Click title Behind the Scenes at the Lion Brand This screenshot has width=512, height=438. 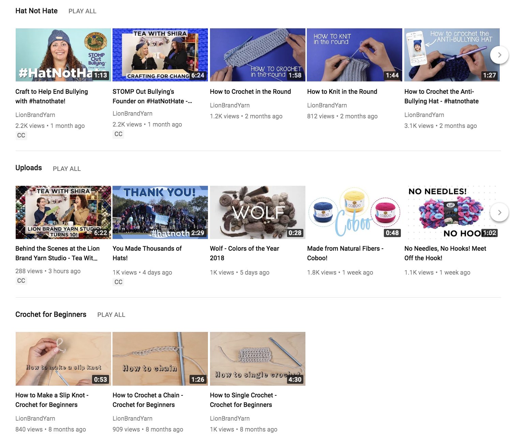pyautogui.click(x=58, y=253)
